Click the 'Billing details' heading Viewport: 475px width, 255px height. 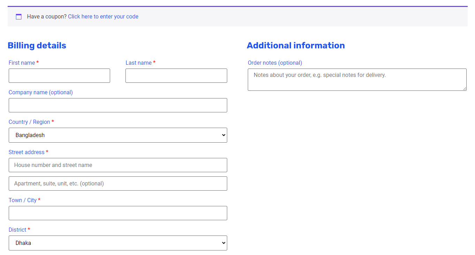pos(37,46)
